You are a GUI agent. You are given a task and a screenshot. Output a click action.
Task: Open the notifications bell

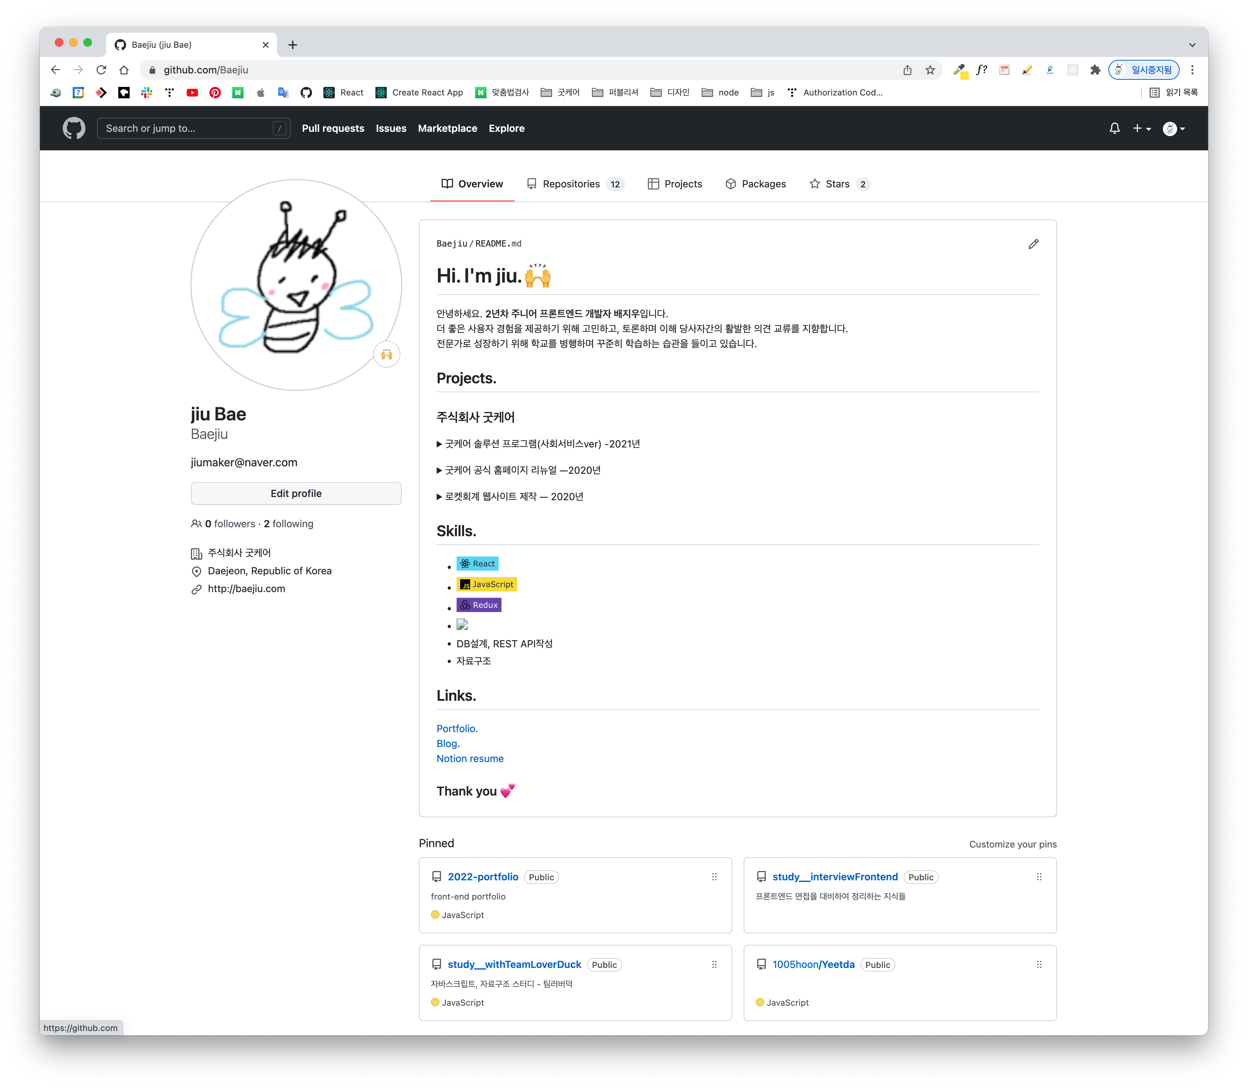coord(1114,128)
